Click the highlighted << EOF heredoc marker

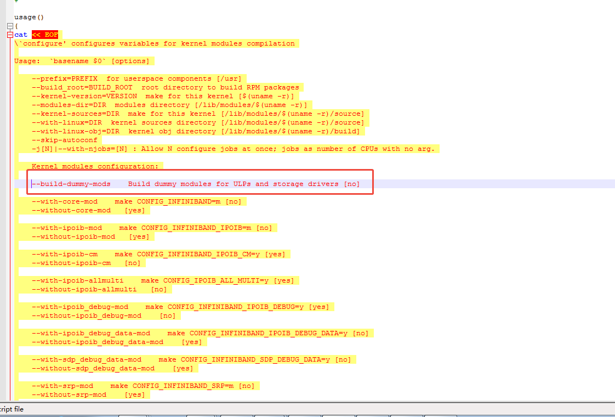pyautogui.click(x=44, y=35)
